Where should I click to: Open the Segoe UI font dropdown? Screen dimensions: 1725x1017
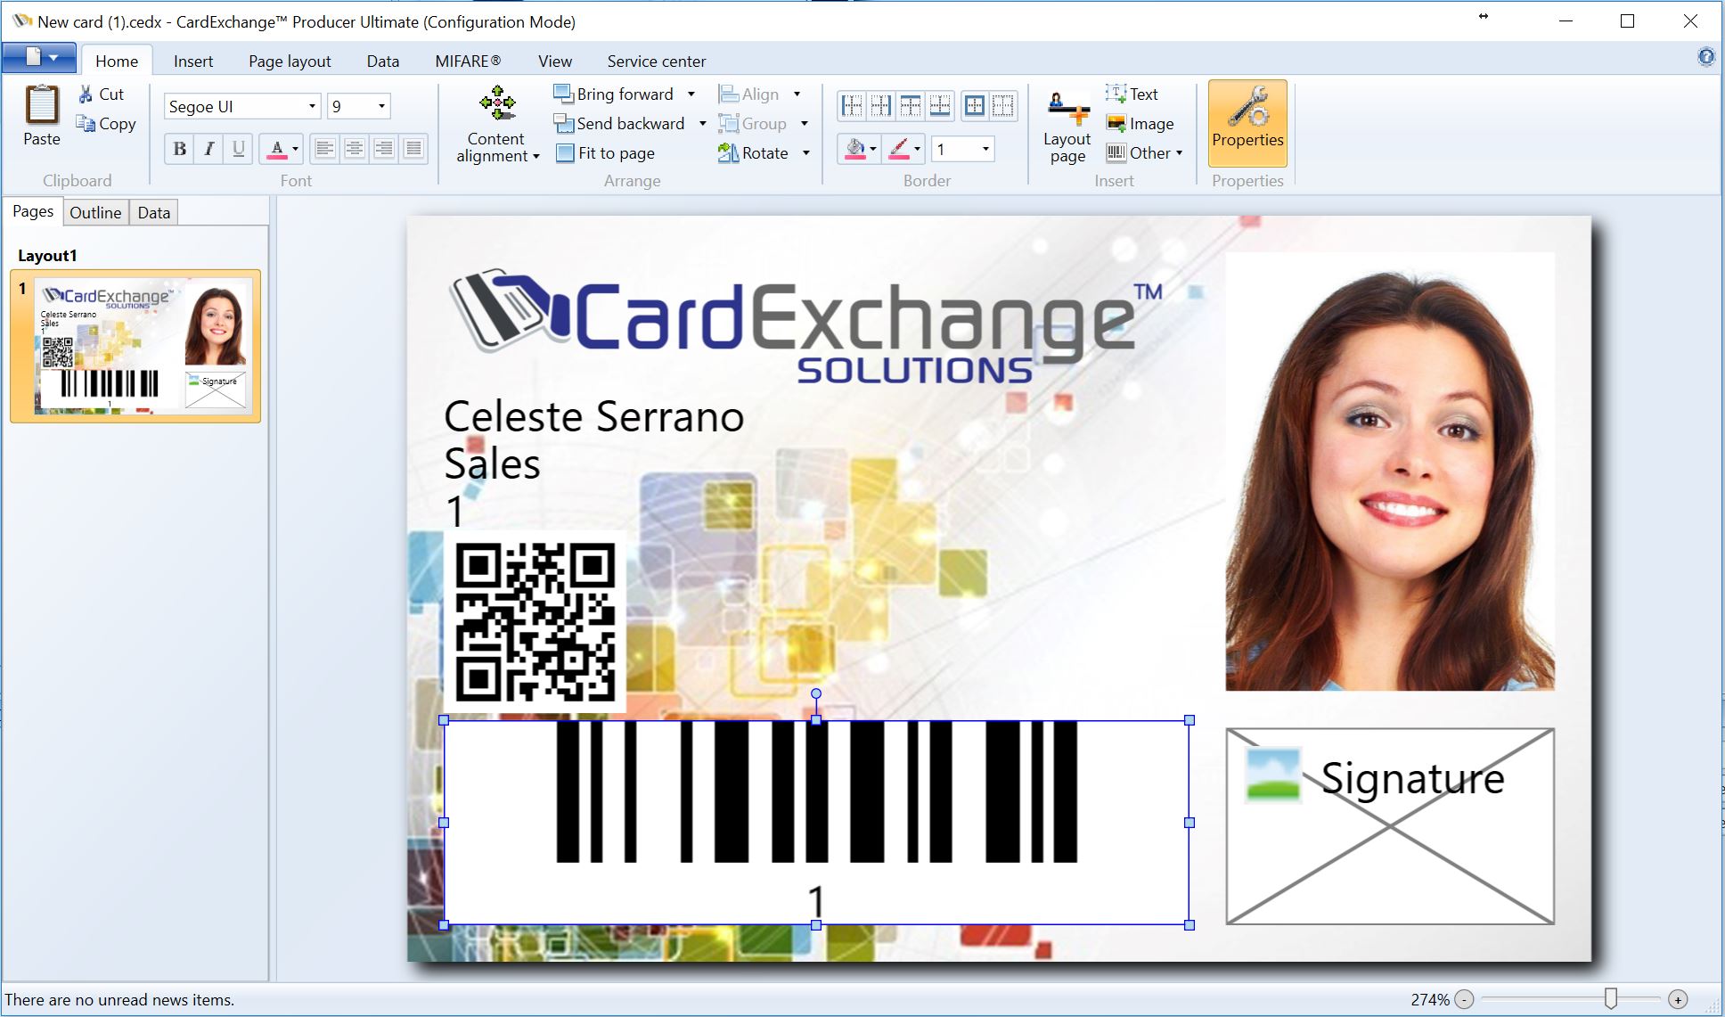tap(312, 106)
